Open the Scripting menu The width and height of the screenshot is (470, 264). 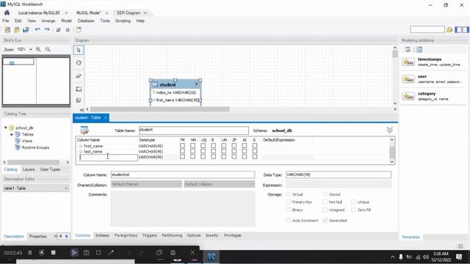[123, 21]
